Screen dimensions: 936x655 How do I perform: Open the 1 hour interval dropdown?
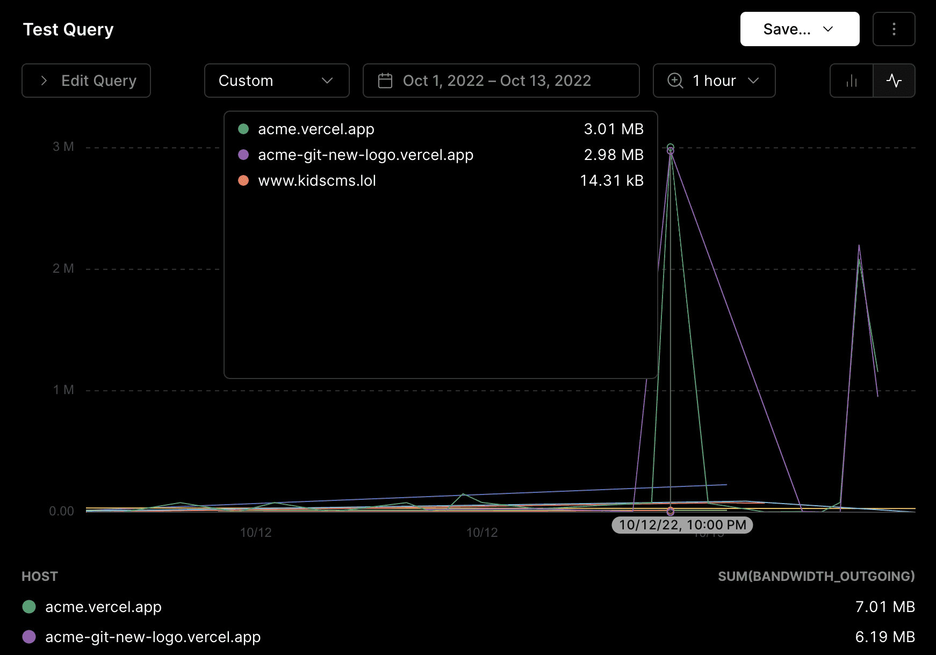[714, 81]
